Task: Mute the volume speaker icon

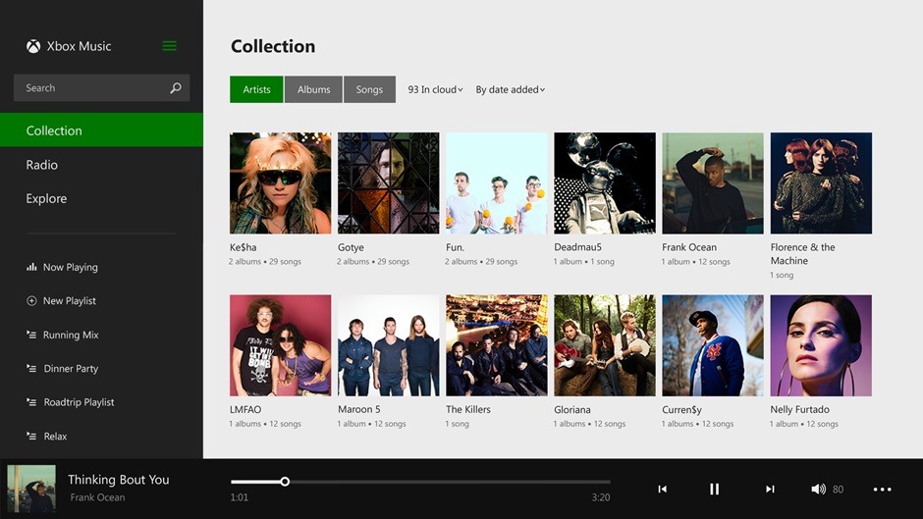Action: point(818,489)
